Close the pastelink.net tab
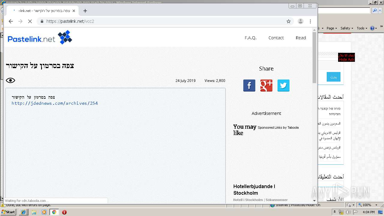Screen dimensions: 384x216 pos(74,11)
